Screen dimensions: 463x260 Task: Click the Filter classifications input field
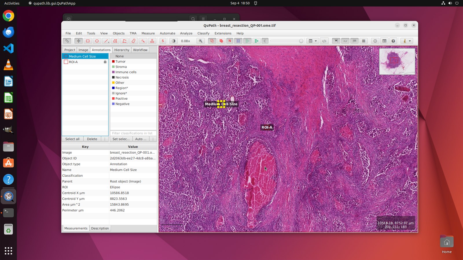click(x=133, y=133)
